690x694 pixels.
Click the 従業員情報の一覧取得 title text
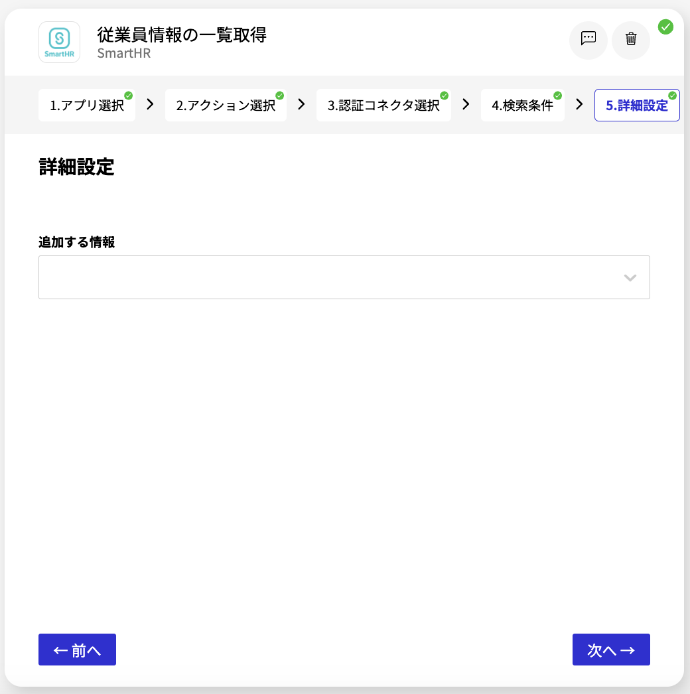pos(182,35)
